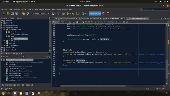Click the Clean and Build Project icon
The width and height of the screenshot is (170, 96).
(63, 14)
